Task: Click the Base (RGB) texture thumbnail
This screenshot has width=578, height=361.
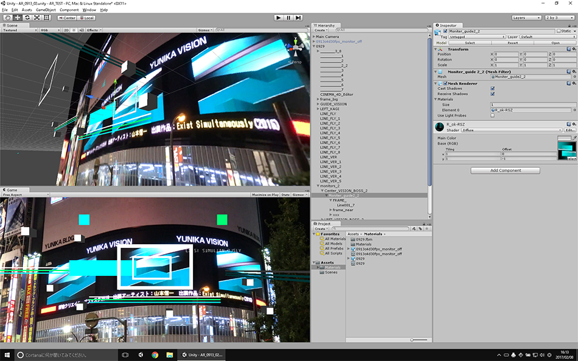Action: pyautogui.click(x=567, y=150)
